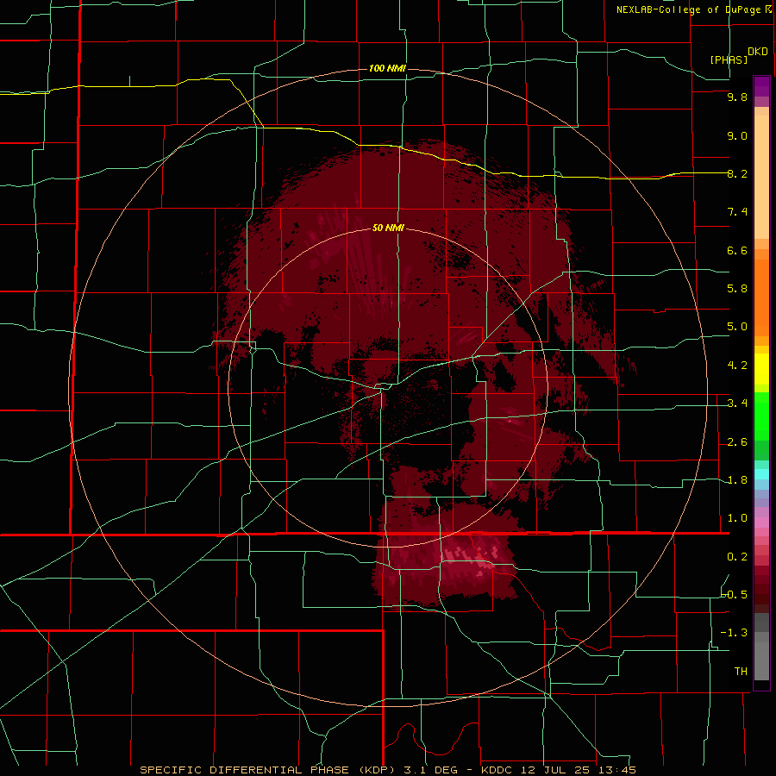Click the 9.0 scale value
The image size is (776, 776).
[x=737, y=135]
